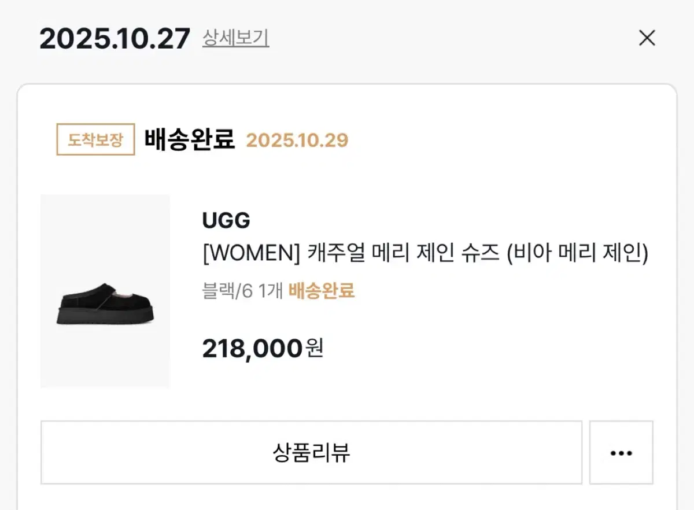
Task: Open the 상세보기 order details link
Action: point(235,38)
